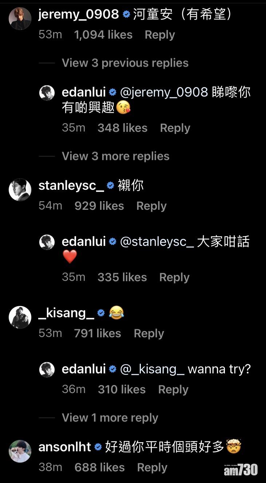Viewport: 266px width, 483px height.
Task: Tap the verified badge next to jeremy_0908
Action: tap(126, 14)
